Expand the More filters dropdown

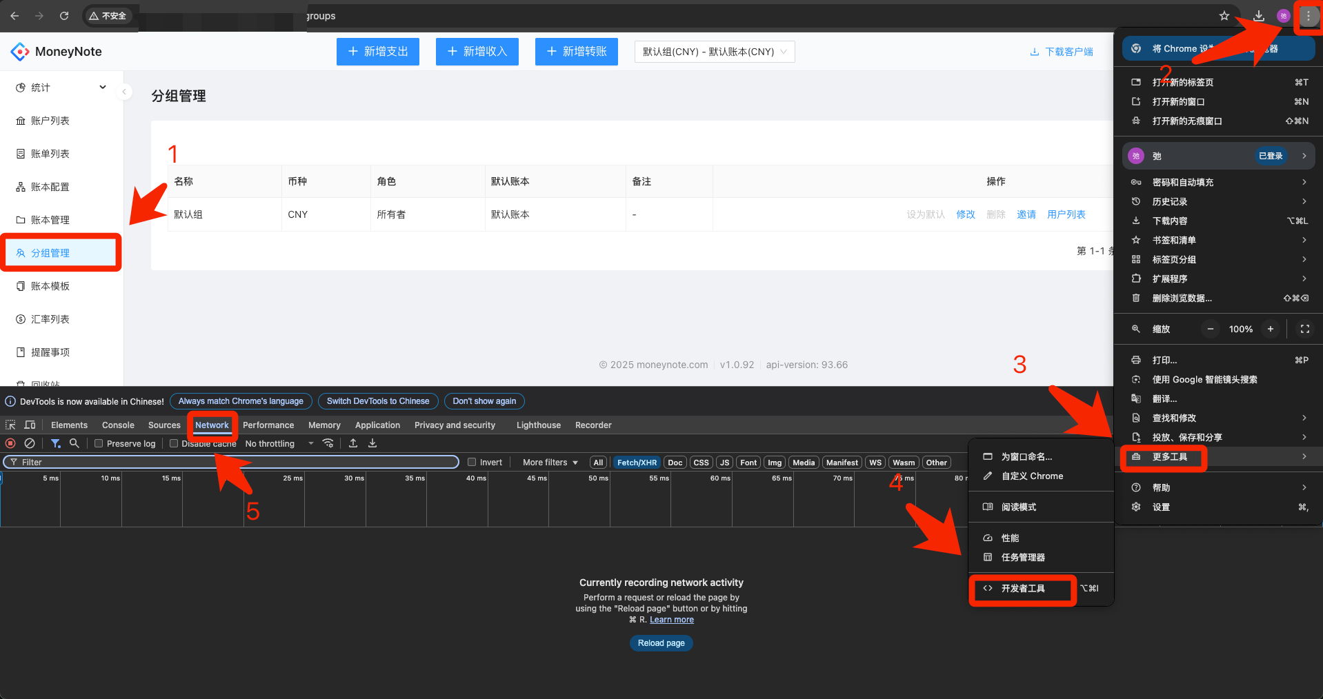tap(550, 462)
